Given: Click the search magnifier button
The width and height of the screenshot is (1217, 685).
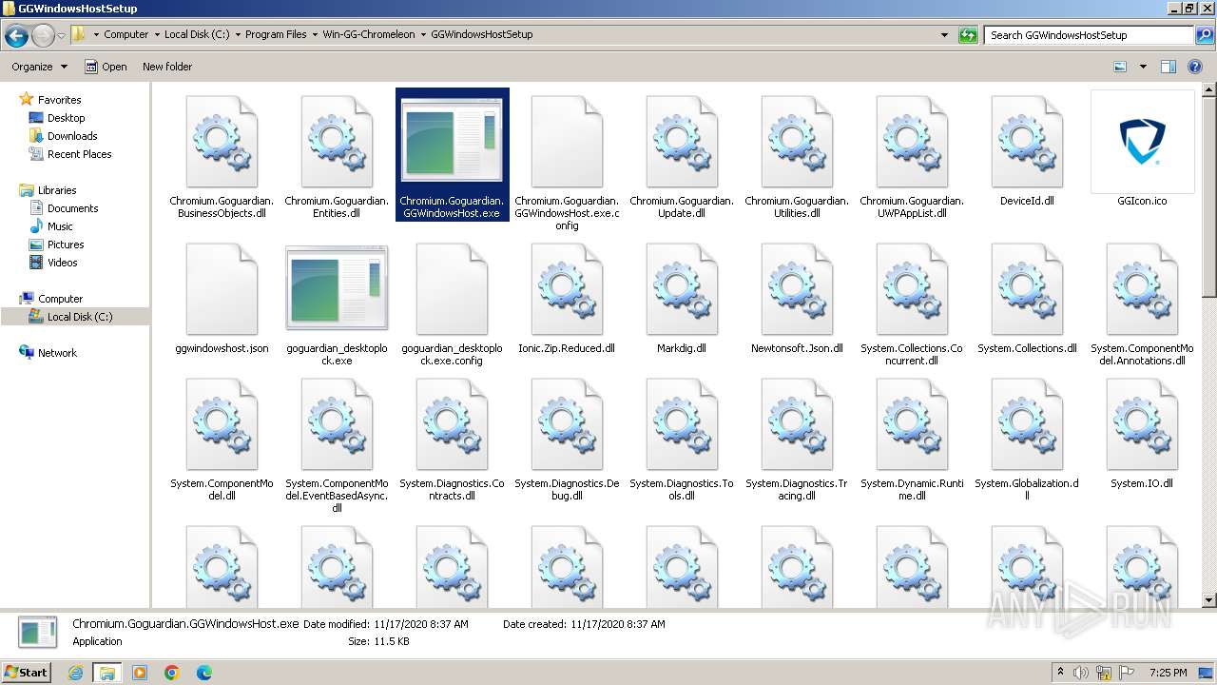Looking at the screenshot, I should [x=1204, y=35].
